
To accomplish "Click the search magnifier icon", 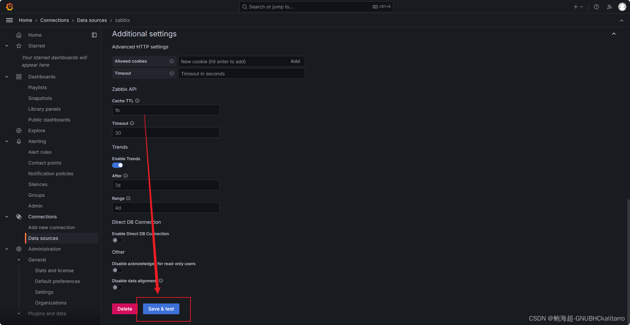I will coord(245,7).
